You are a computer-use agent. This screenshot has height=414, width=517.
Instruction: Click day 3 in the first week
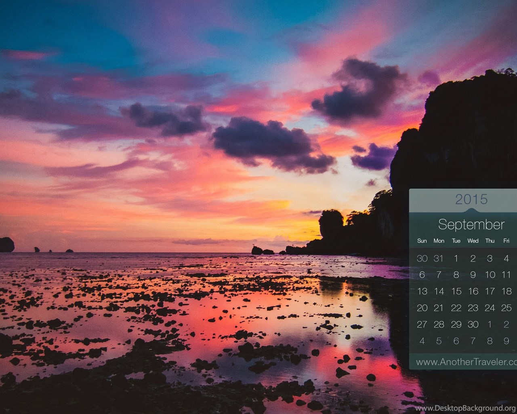(x=490, y=258)
